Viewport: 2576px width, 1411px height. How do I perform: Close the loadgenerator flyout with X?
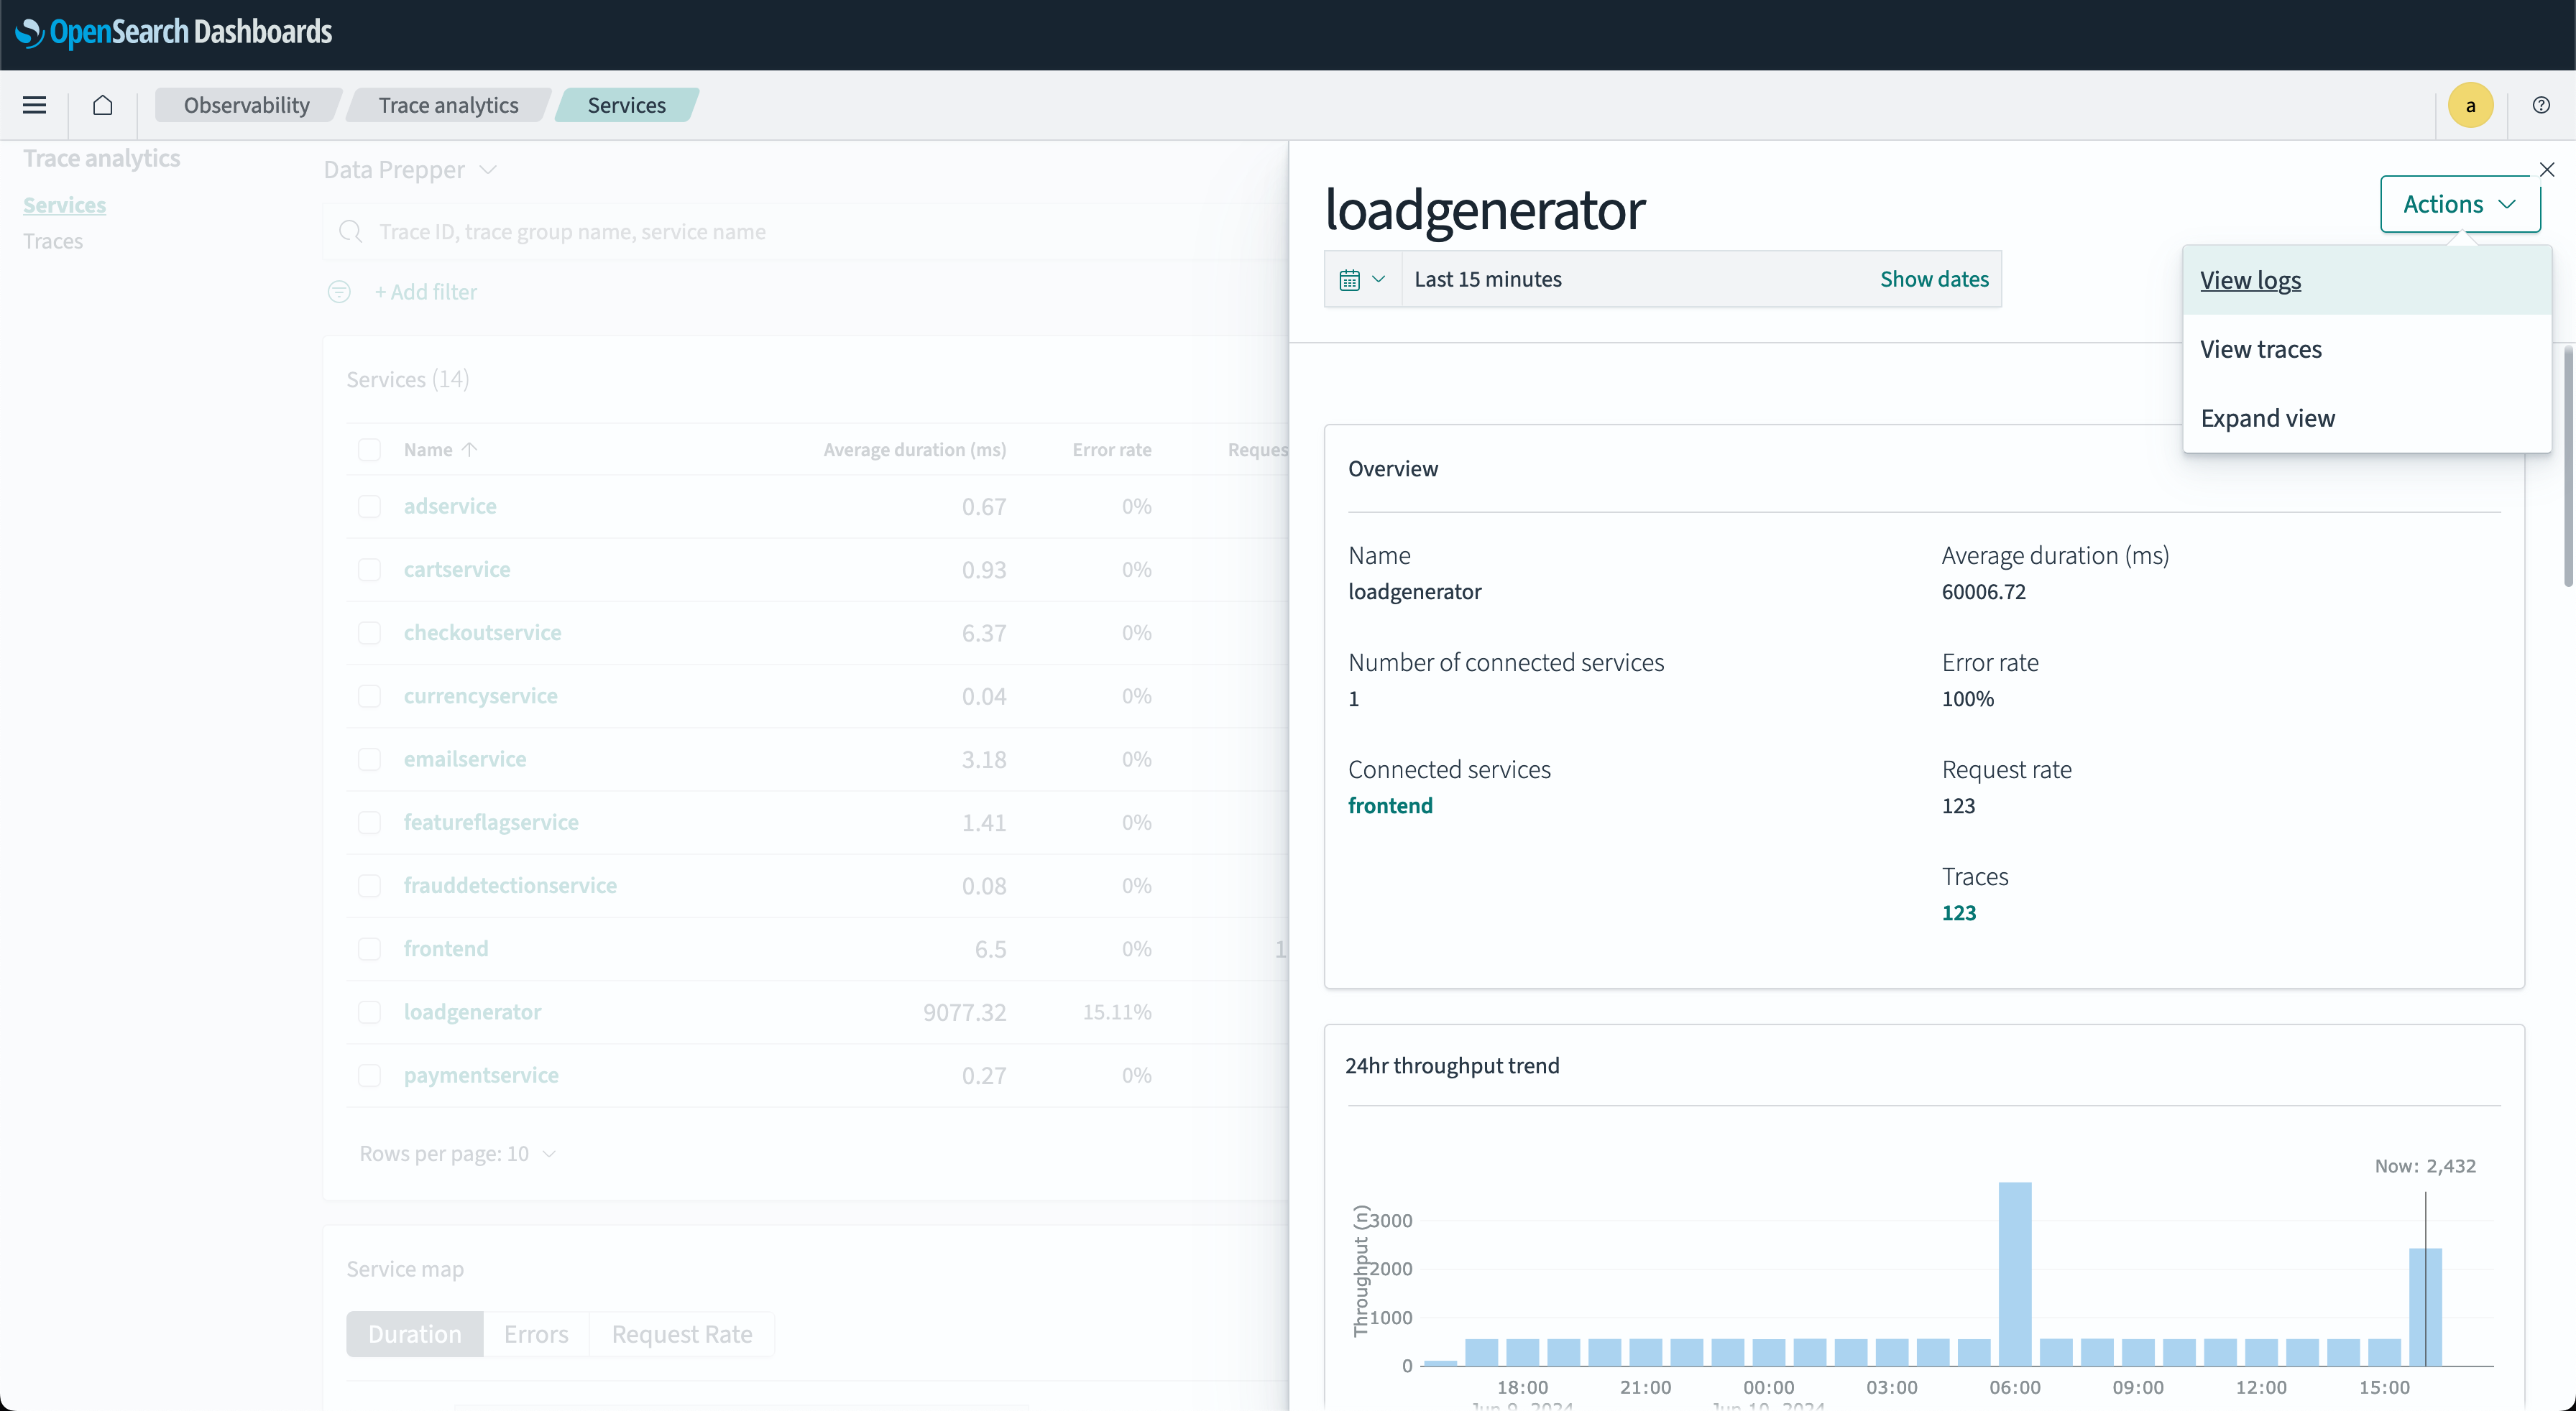[x=2547, y=170]
